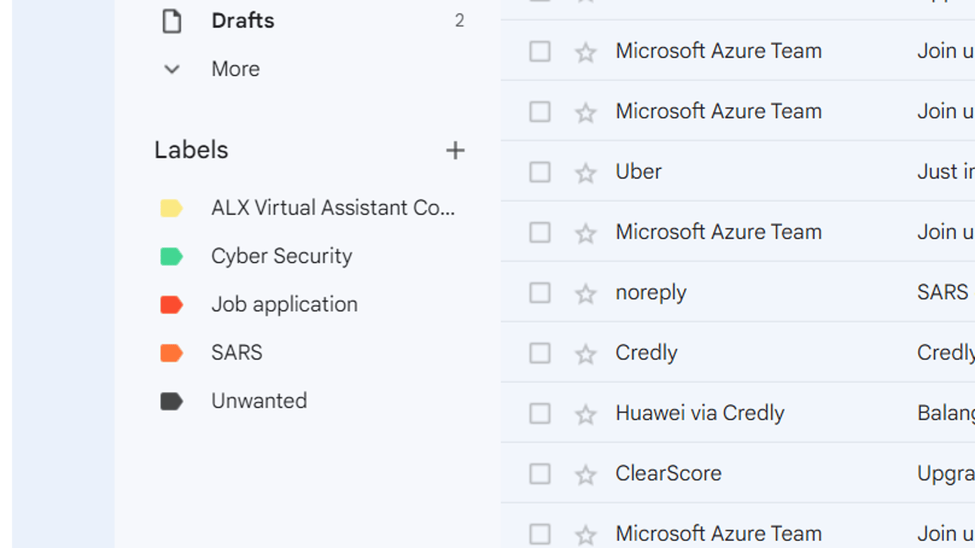
Task: Click the red tag icon for Job application
Action: 171,305
